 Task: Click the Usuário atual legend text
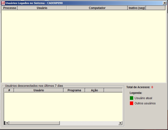pos(143,98)
